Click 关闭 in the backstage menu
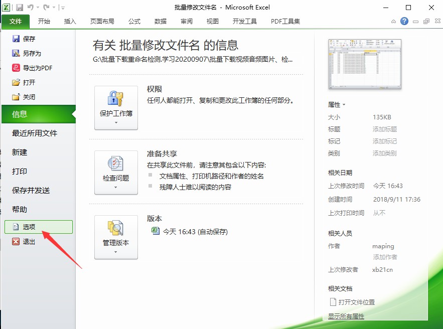 point(24,97)
